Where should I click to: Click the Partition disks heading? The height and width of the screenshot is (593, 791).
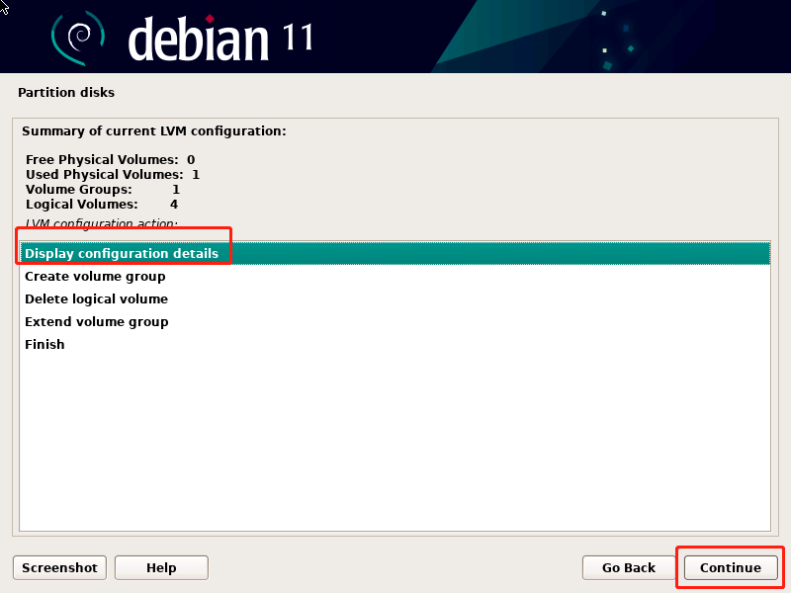click(x=66, y=93)
